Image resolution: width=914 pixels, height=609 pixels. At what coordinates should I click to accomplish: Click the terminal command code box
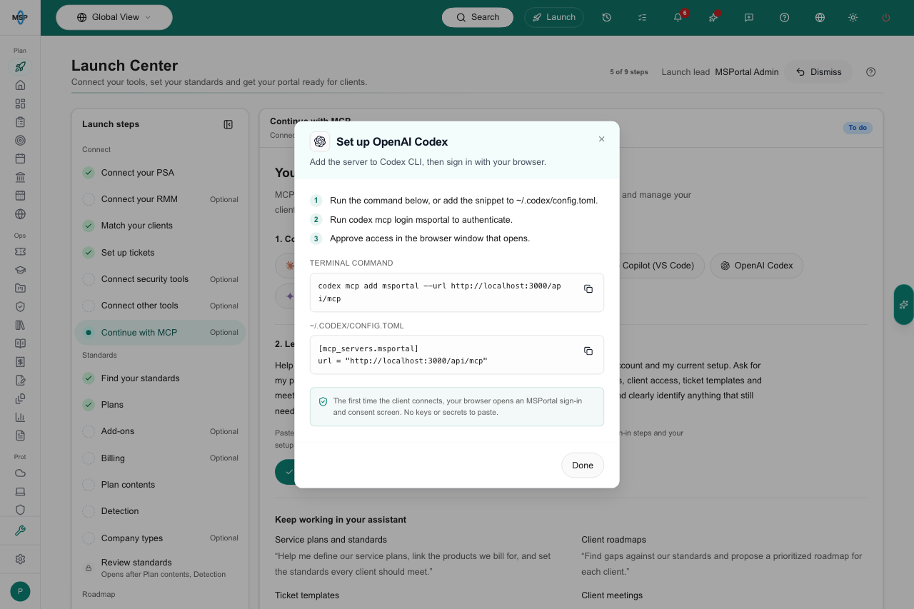click(457, 293)
